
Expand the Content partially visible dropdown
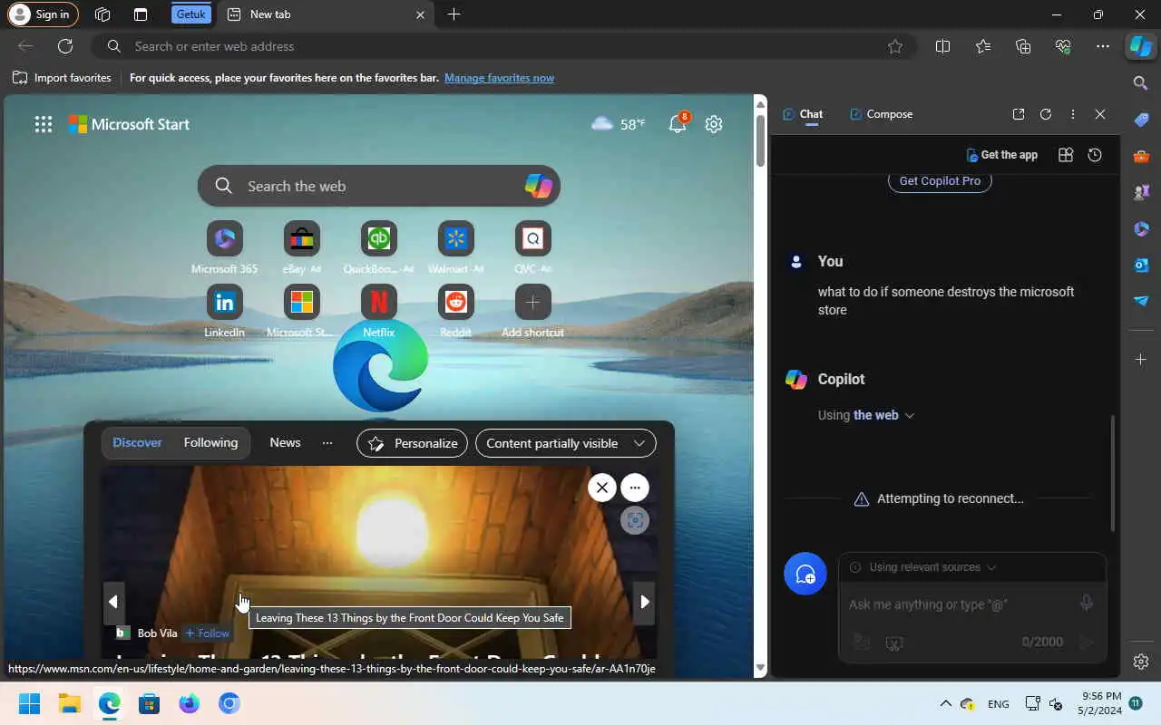pos(566,443)
